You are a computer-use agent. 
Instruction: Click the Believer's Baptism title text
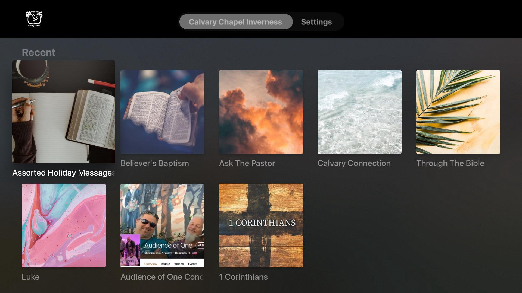154,163
